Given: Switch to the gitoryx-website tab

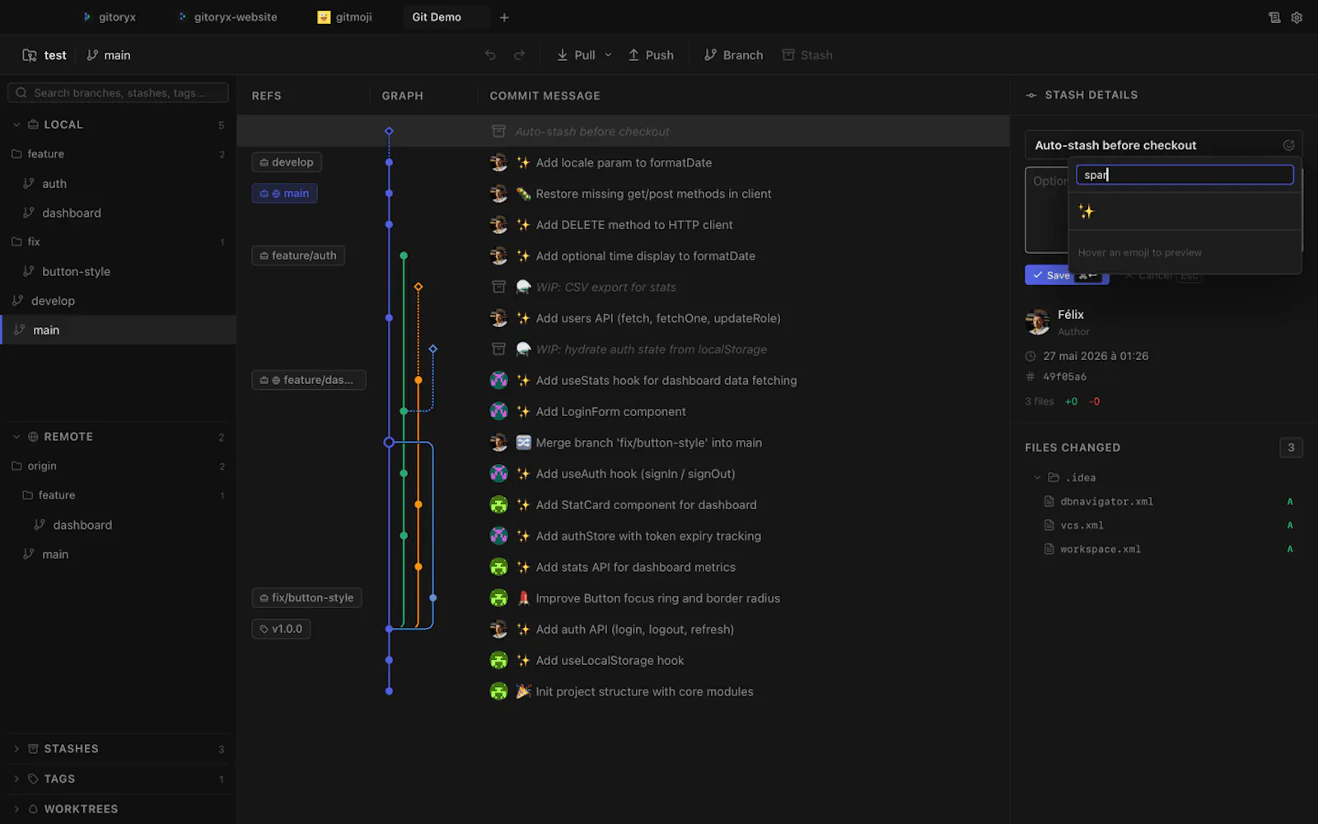Looking at the screenshot, I should [227, 17].
